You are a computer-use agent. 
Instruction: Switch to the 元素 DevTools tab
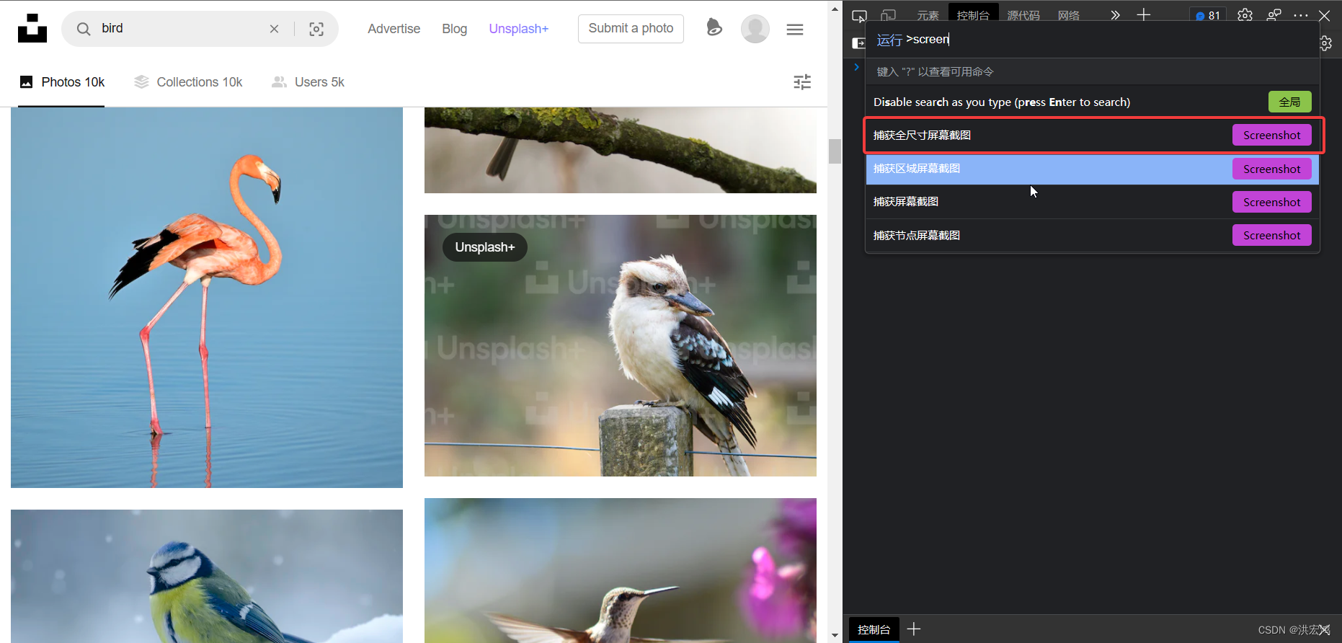click(x=928, y=16)
